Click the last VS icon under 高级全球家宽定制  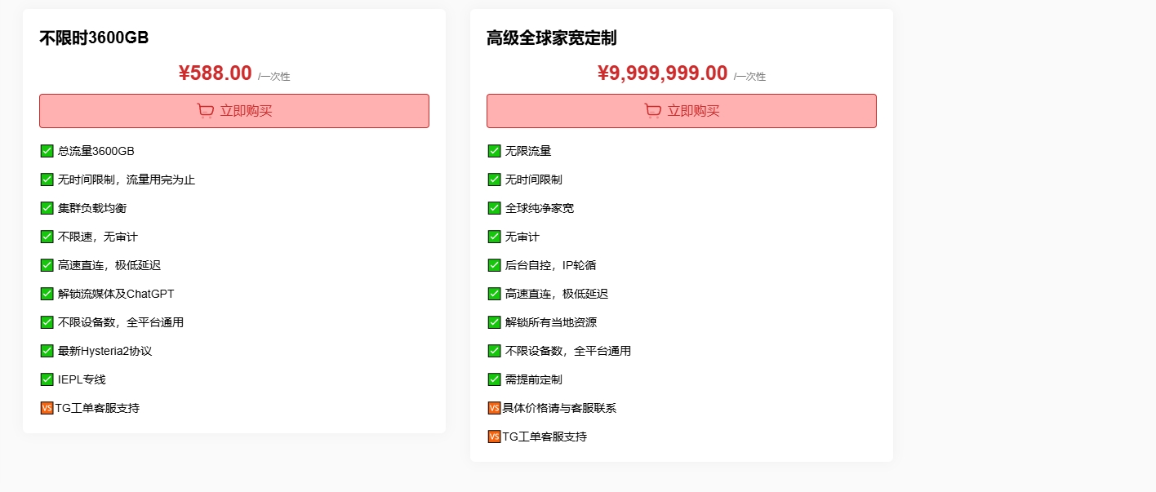(x=494, y=437)
